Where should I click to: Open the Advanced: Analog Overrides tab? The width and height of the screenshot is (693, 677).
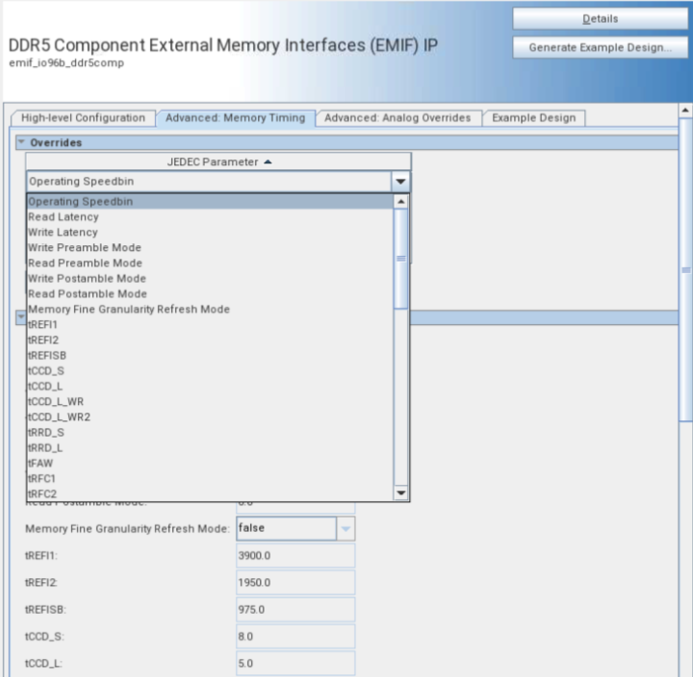397,118
